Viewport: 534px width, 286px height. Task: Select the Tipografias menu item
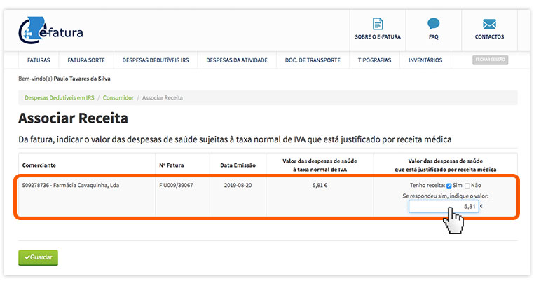(374, 60)
